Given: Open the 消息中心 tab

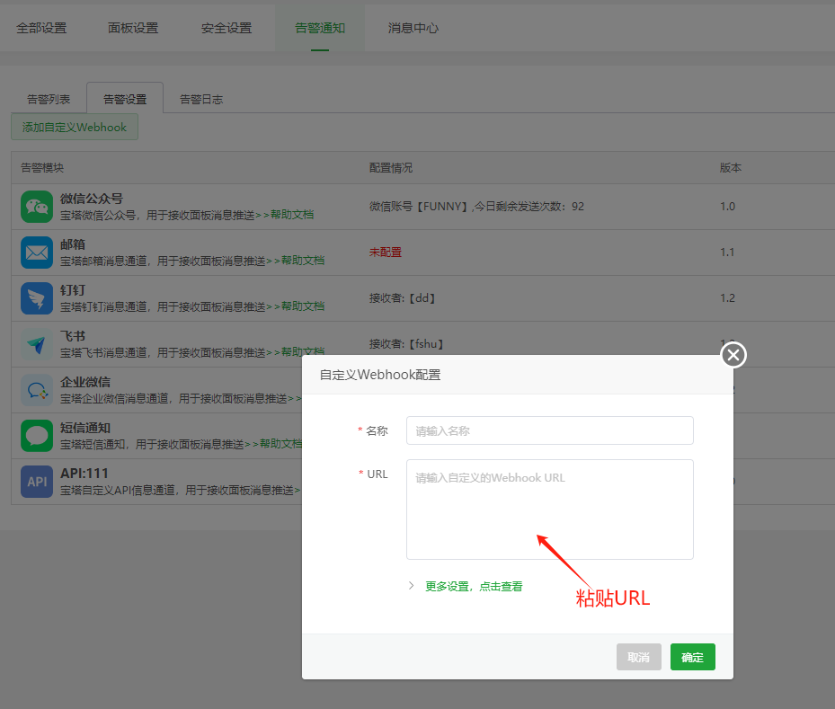Looking at the screenshot, I should click(413, 28).
